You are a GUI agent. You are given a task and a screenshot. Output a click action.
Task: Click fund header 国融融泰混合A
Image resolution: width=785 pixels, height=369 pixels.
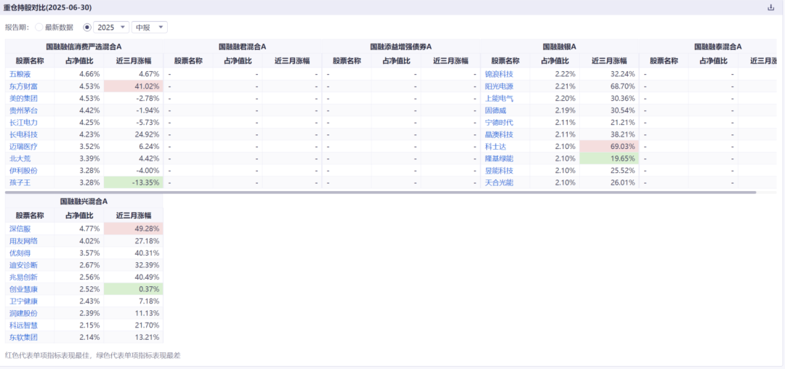(718, 46)
